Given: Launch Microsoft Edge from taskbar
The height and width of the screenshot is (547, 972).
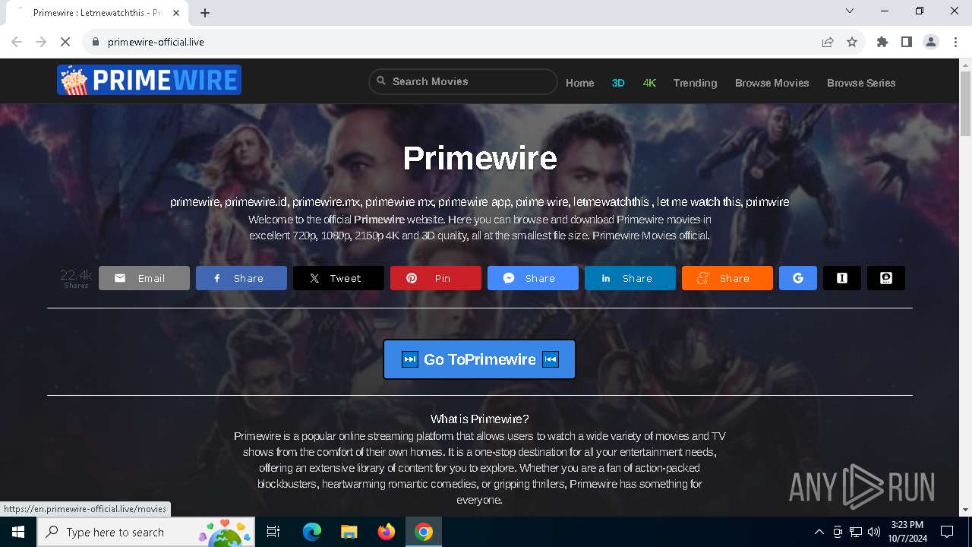Looking at the screenshot, I should [x=312, y=532].
